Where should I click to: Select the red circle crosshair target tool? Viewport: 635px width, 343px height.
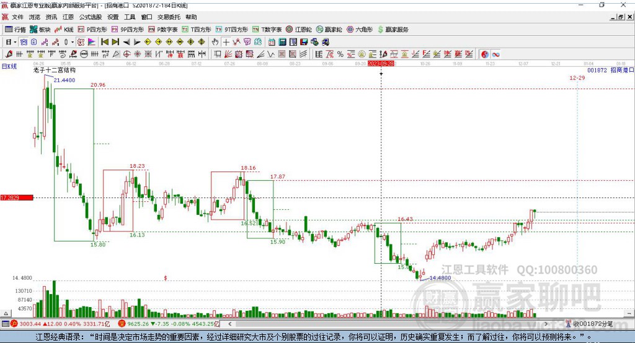pos(127,54)
